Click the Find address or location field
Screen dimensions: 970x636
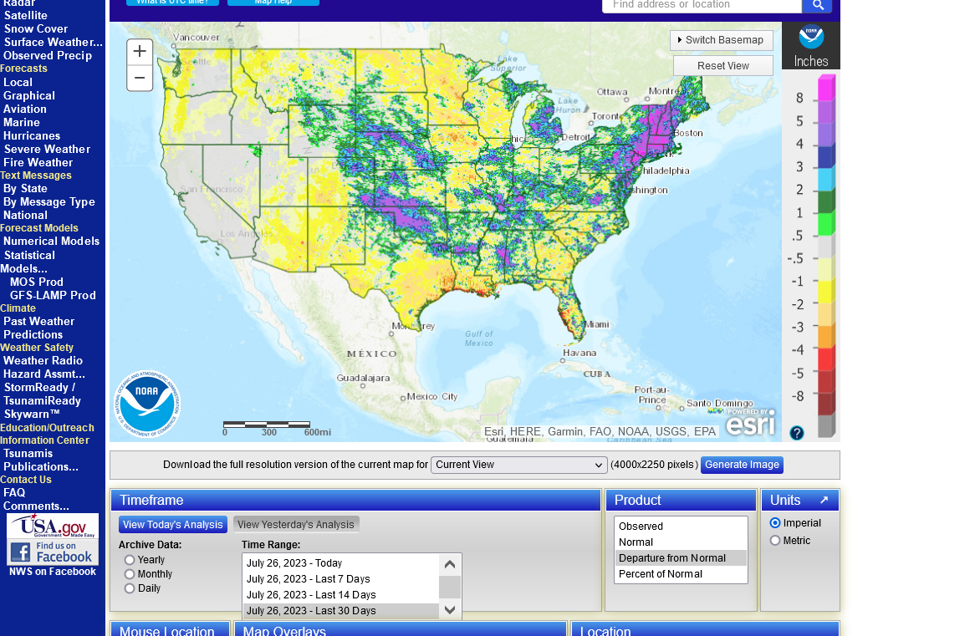click(x=702, y=6)
